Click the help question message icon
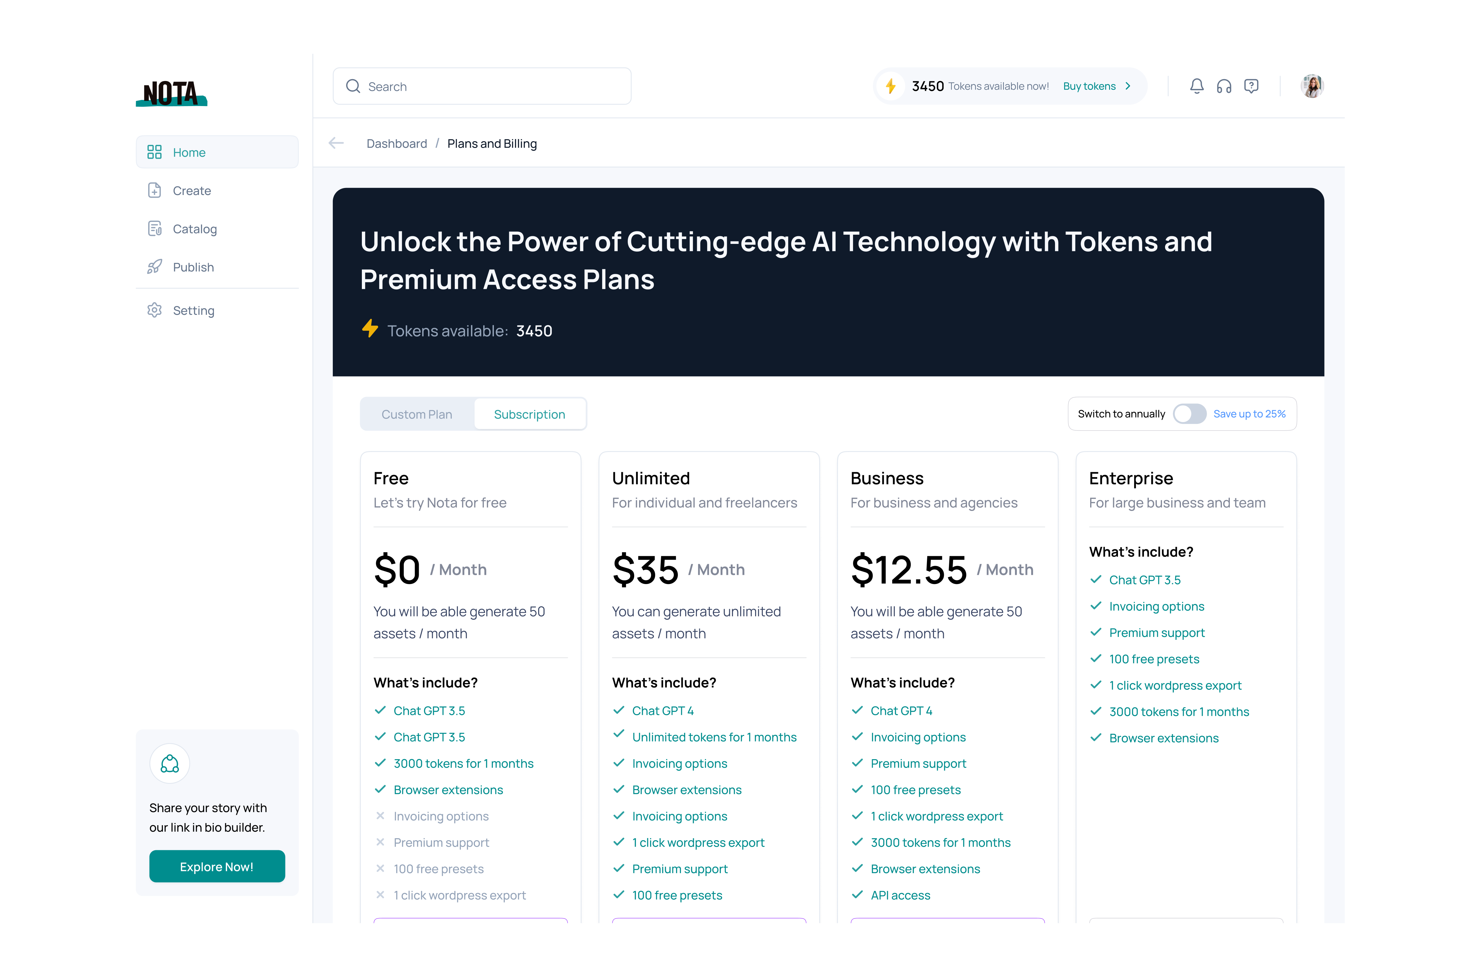This screenshot has height=978, width=1467. (x=1251, y=86)
